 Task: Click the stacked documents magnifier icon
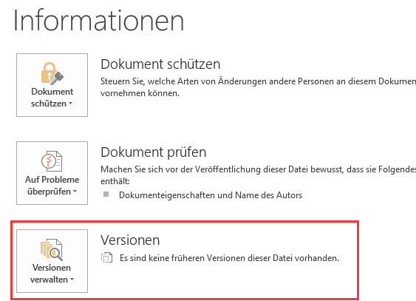[52, 249]
